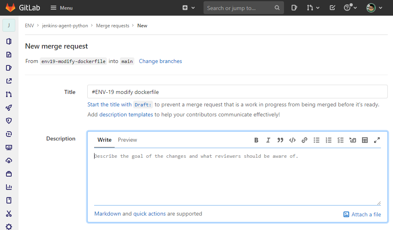Viewport: 393px width, 230px height.
Task: Insert a blockquote
Action: tap(280, 140)
